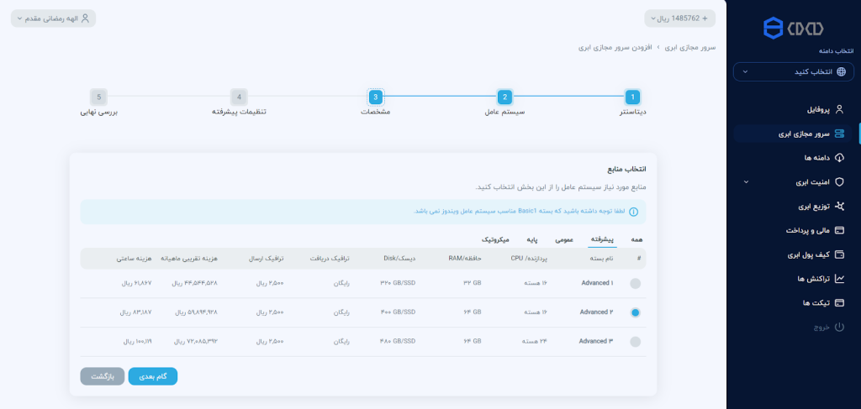Open the wallet balance rial dropdown

pyautogui.click(x=679, y=18)
